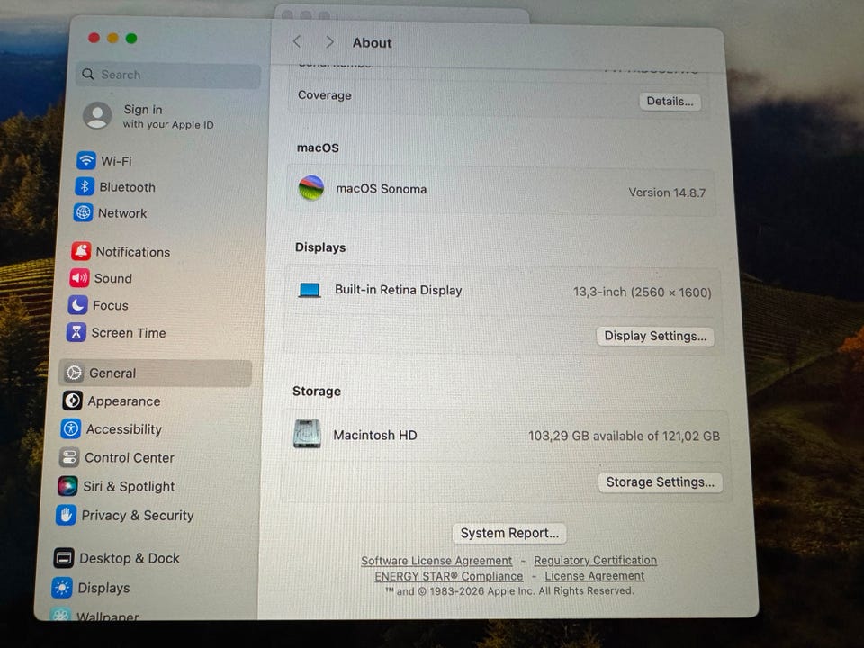
Task: Click the macOS Sonoma logo icon
Action: pyautogui.click(x=311, y=188)
